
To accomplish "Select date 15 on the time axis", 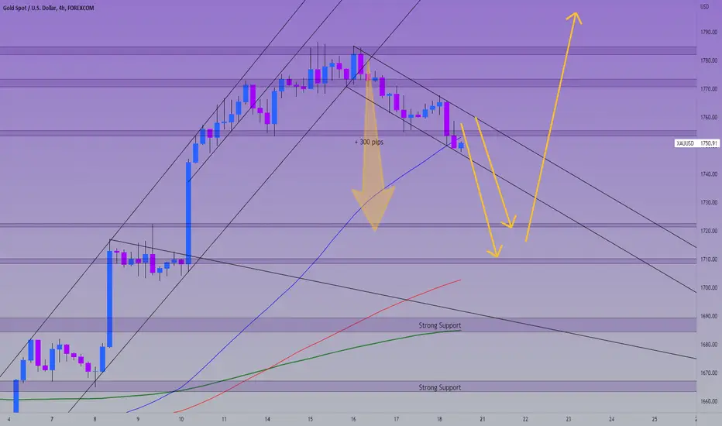I will (x=311, y=419).
